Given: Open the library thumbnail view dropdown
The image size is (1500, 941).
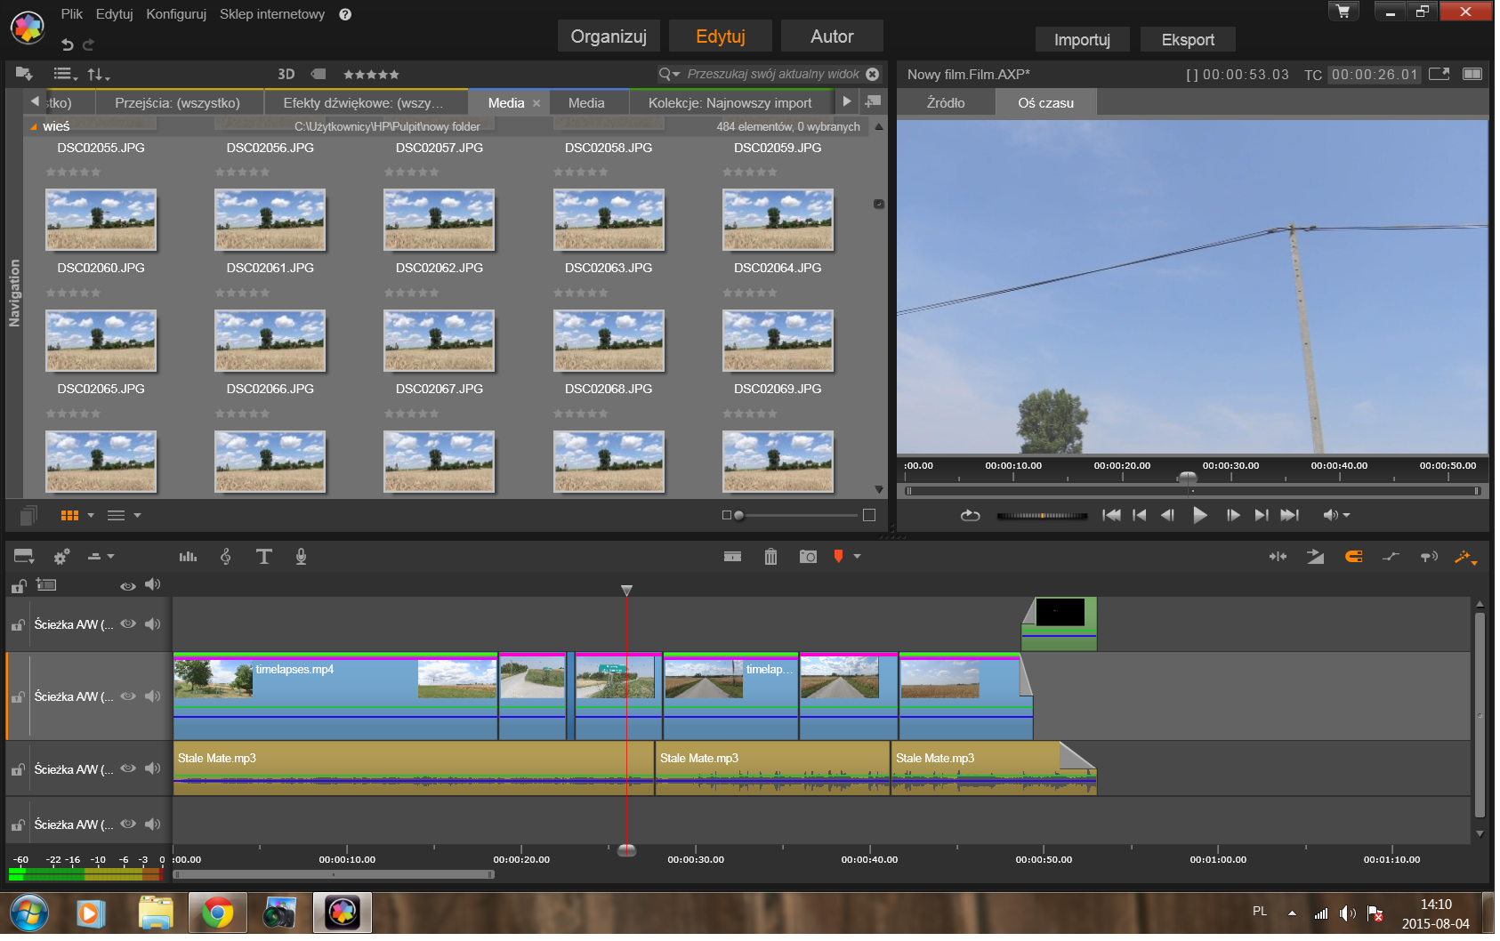Looking at the screenshot, I should [91, 515].
